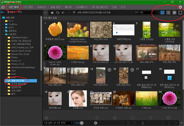Click the X-box invert-selection icon
Screen dimensions: 184x126
pyautogui.click(x=134, y=123)
